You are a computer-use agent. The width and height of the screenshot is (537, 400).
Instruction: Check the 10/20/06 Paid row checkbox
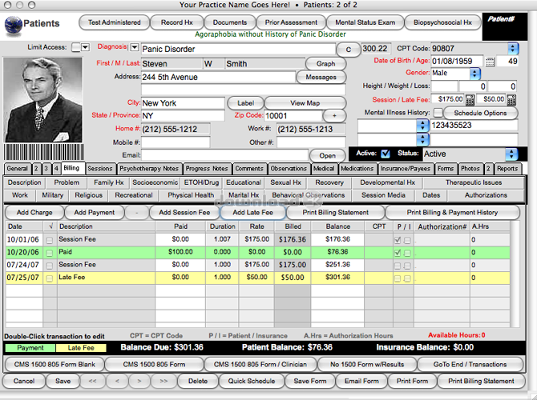[50, 253]
